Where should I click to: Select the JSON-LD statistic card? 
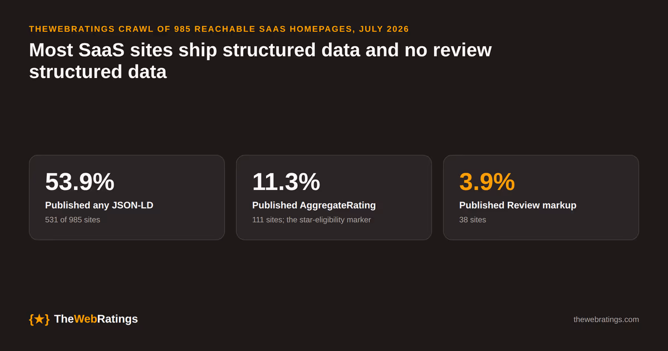[x=127, y=197]
